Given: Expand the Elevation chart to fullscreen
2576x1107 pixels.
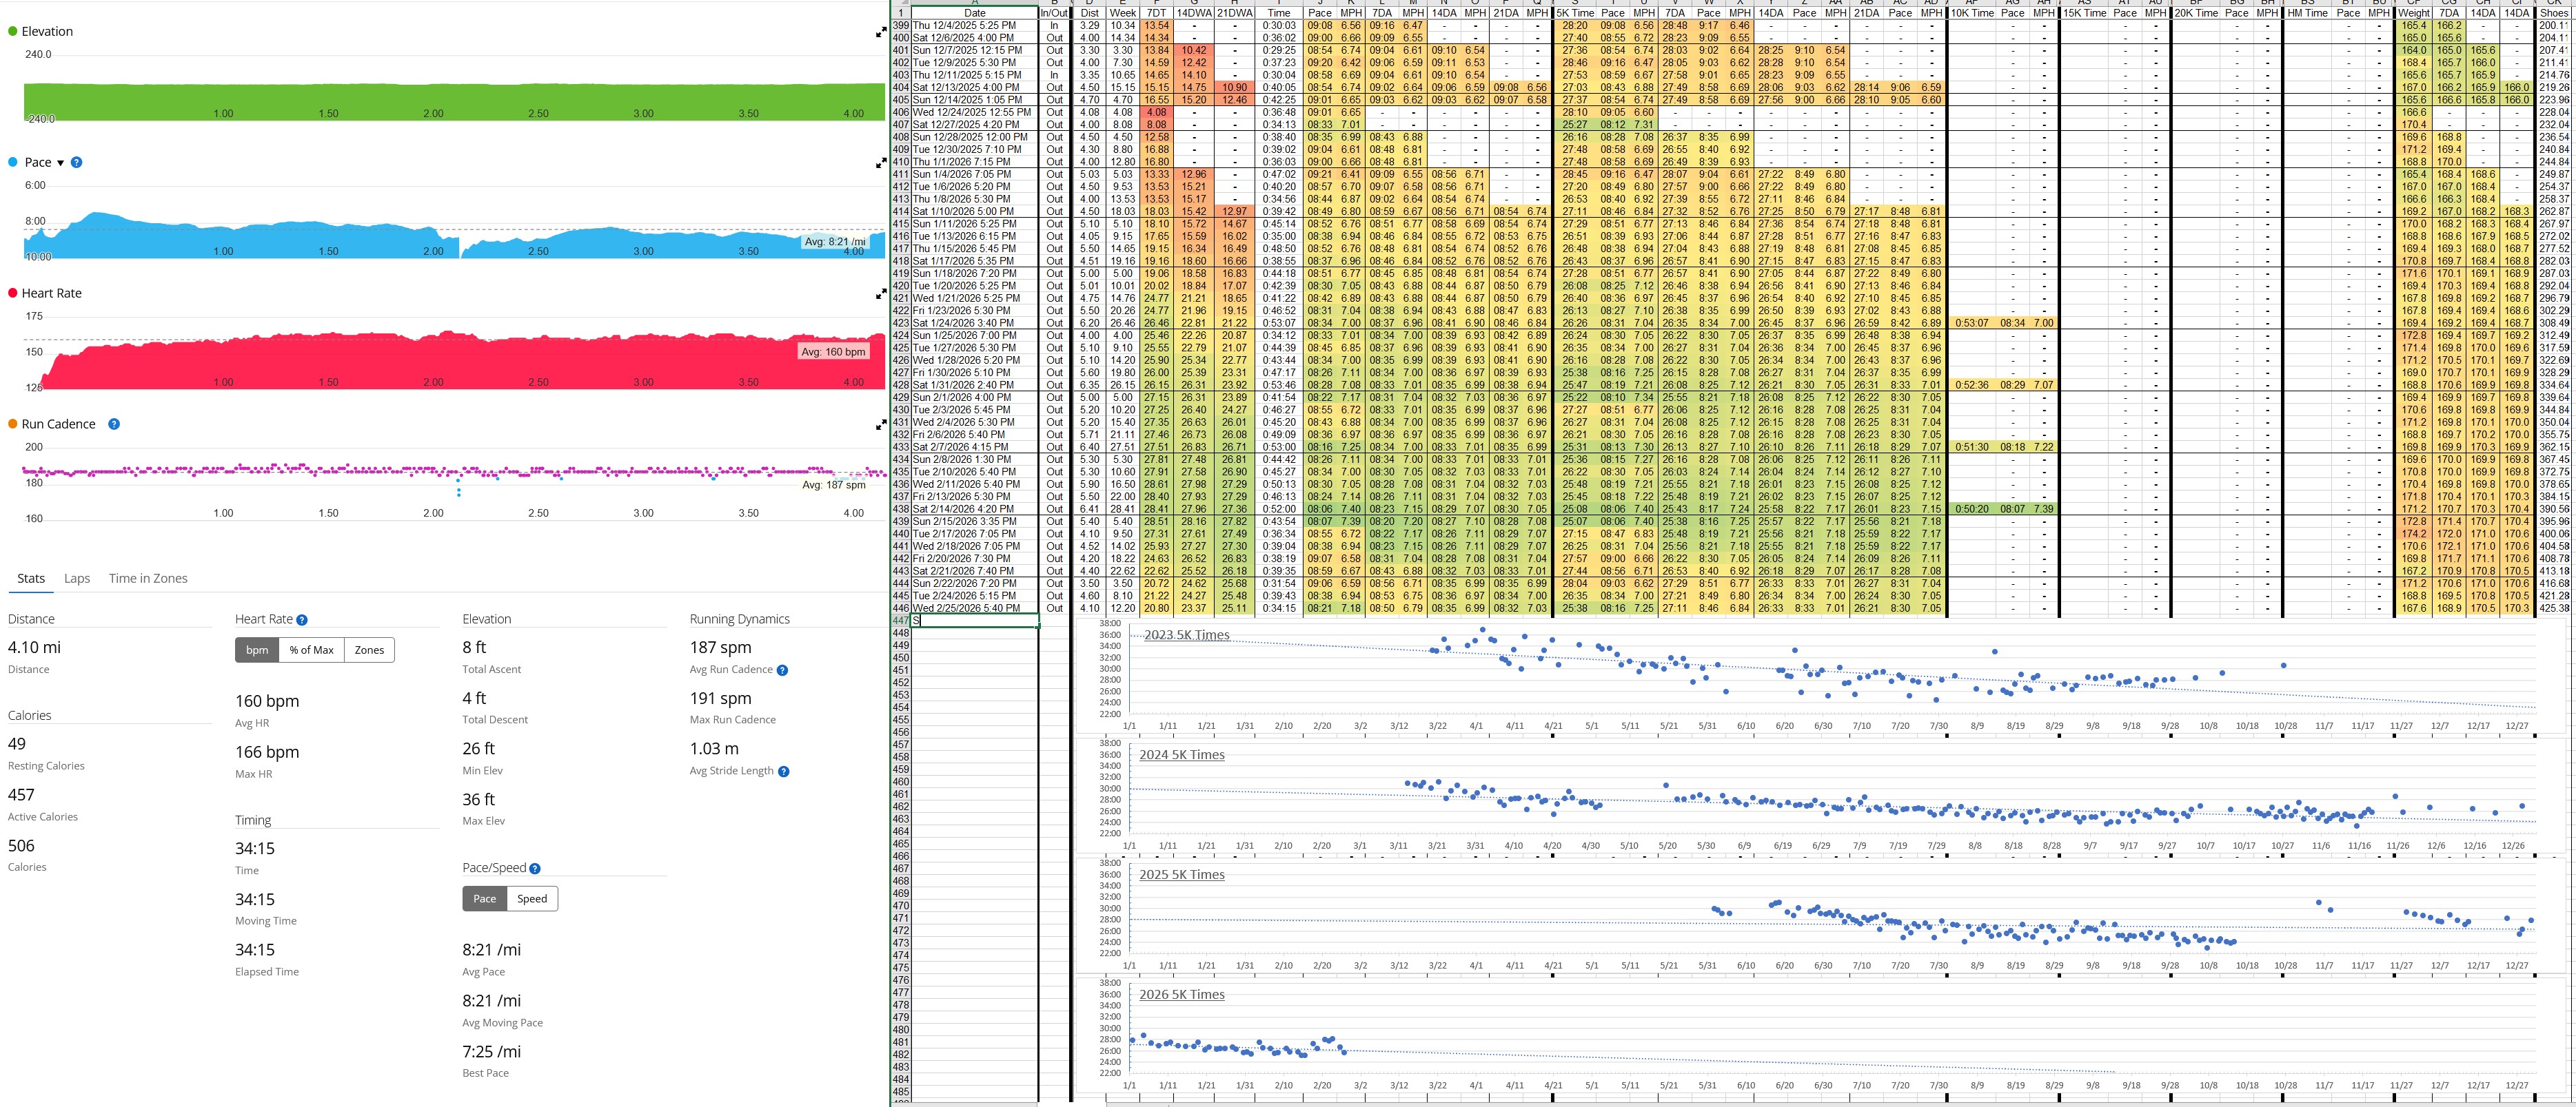Looking at the screenshot, I should [x=881, y=33].
